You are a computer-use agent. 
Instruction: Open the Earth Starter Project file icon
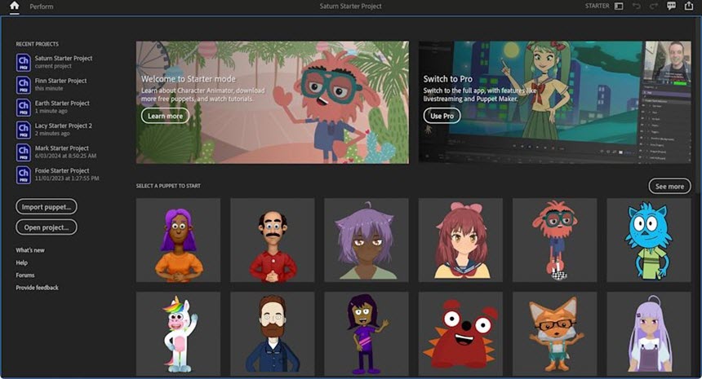[24, 108]
